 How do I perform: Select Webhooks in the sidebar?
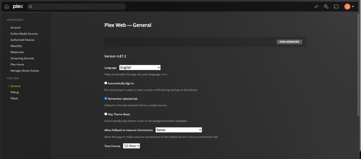[17, 52]
